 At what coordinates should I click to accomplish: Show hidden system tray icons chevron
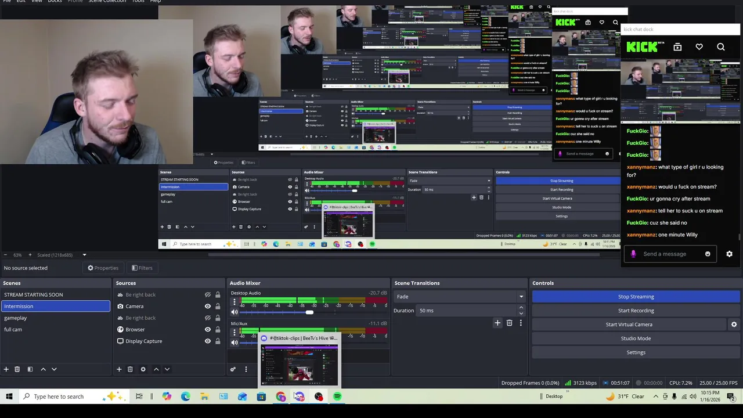click(656, 397)
